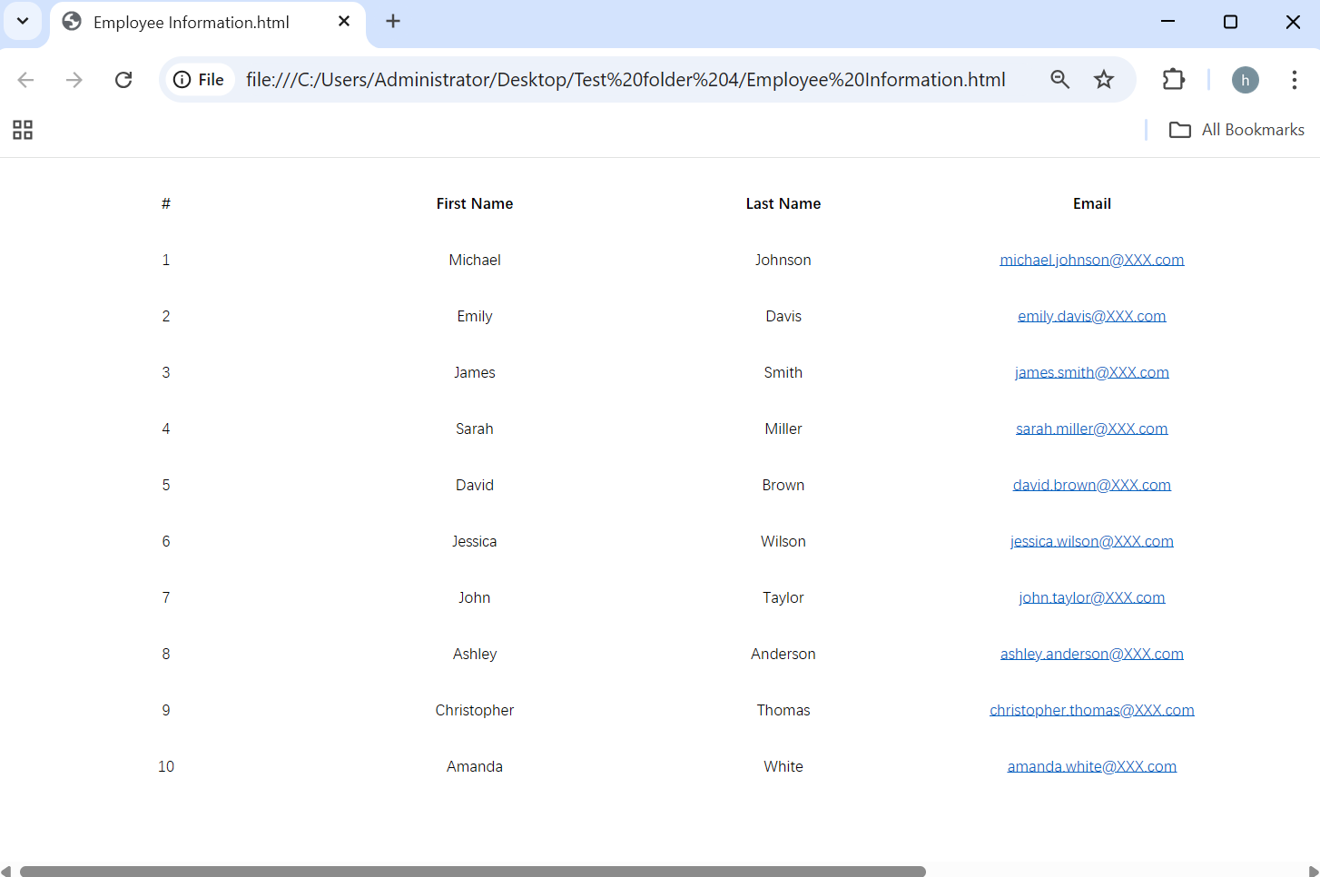Screen dimensions: 1320x877
Task: Click the horizontal scrollbar thumb
Action: pos(472,871)
